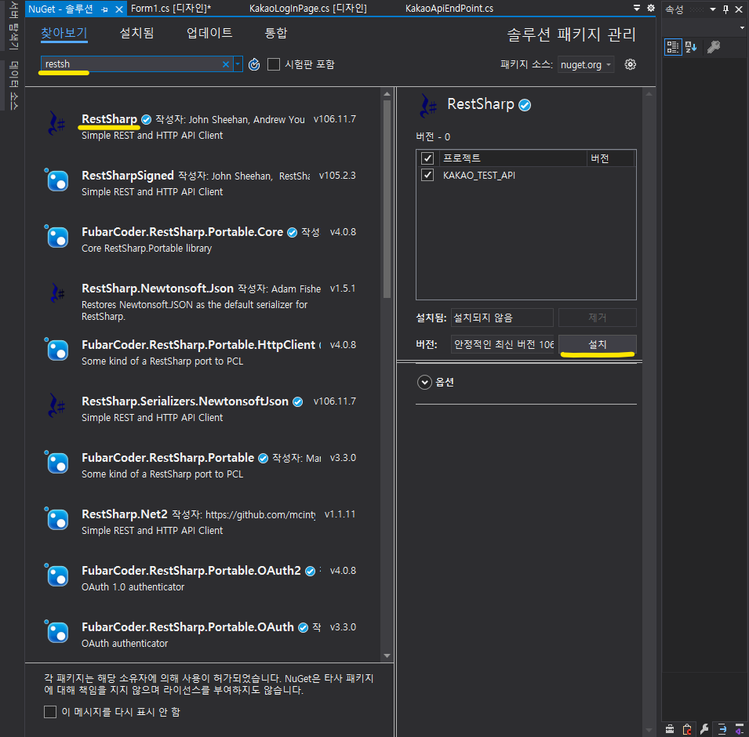Toggle auto-hide pin on the 속성 panel
749x737 pixels.
(725, 9)
